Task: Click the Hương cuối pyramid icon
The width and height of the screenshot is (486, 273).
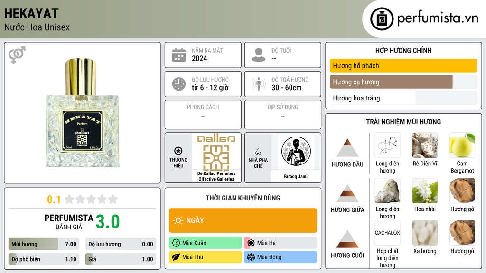Action: tap(347, 239)
